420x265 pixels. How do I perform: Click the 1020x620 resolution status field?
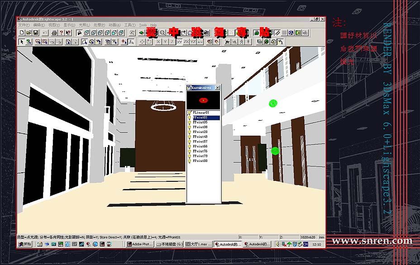(x=308, y=237)
